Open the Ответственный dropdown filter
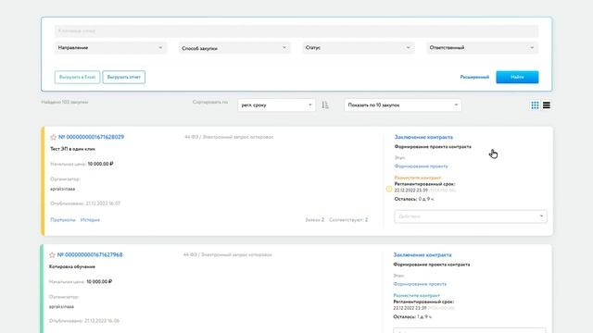This screenshot has width=593, height=333. [482, 48]
